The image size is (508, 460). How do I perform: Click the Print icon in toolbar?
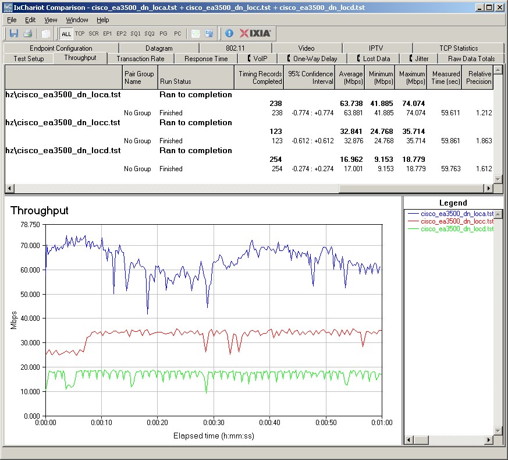[x=27, y=33]
